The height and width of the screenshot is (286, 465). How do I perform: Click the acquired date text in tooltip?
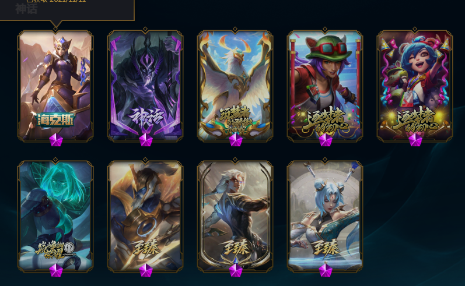[x=56, y=1]
